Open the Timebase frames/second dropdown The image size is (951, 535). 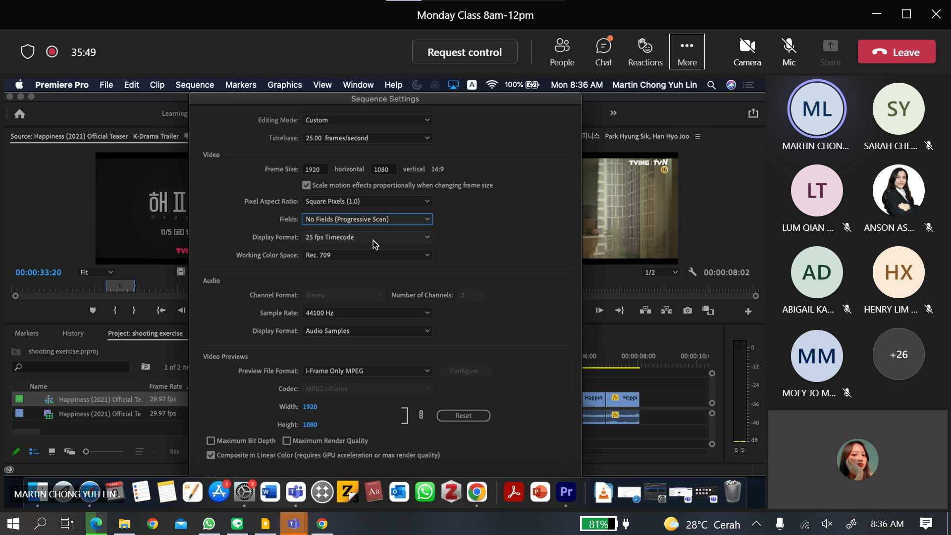pos(367,138)
